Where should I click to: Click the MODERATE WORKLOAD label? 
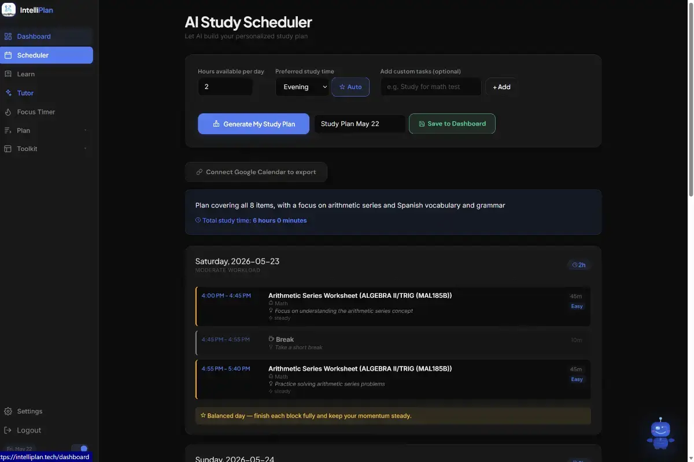click(228, 270)
